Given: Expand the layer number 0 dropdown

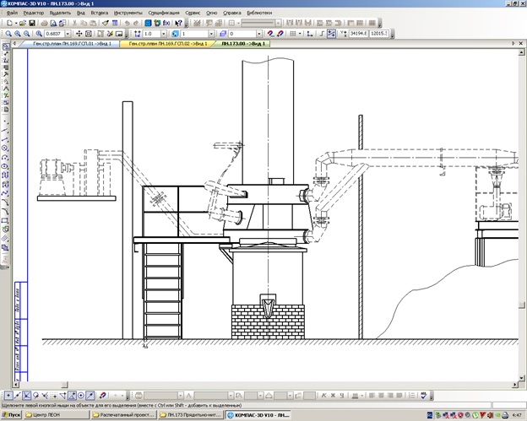Looking at the screenshot, I should pyautogui.click(x=259, y=34).
